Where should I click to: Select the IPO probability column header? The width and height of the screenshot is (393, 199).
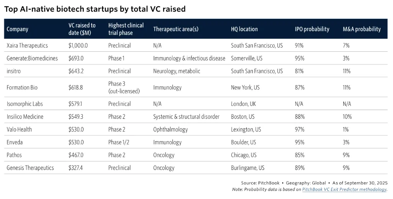312,29
